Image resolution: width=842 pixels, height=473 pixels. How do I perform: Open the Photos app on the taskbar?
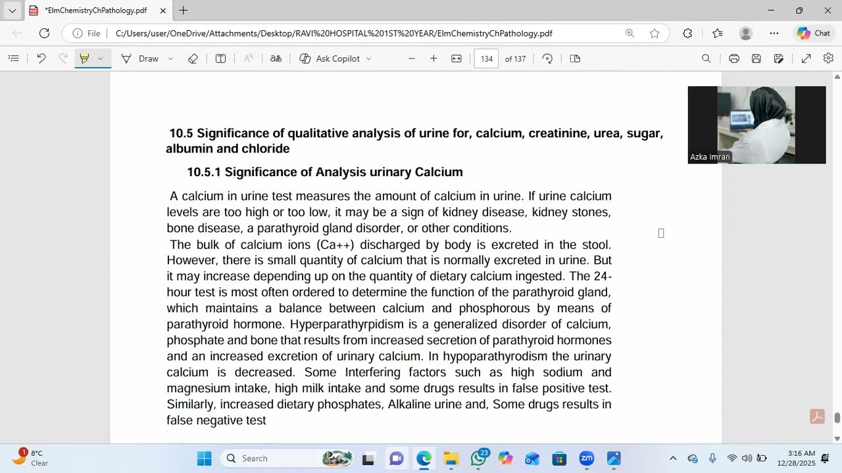[614, 459]
